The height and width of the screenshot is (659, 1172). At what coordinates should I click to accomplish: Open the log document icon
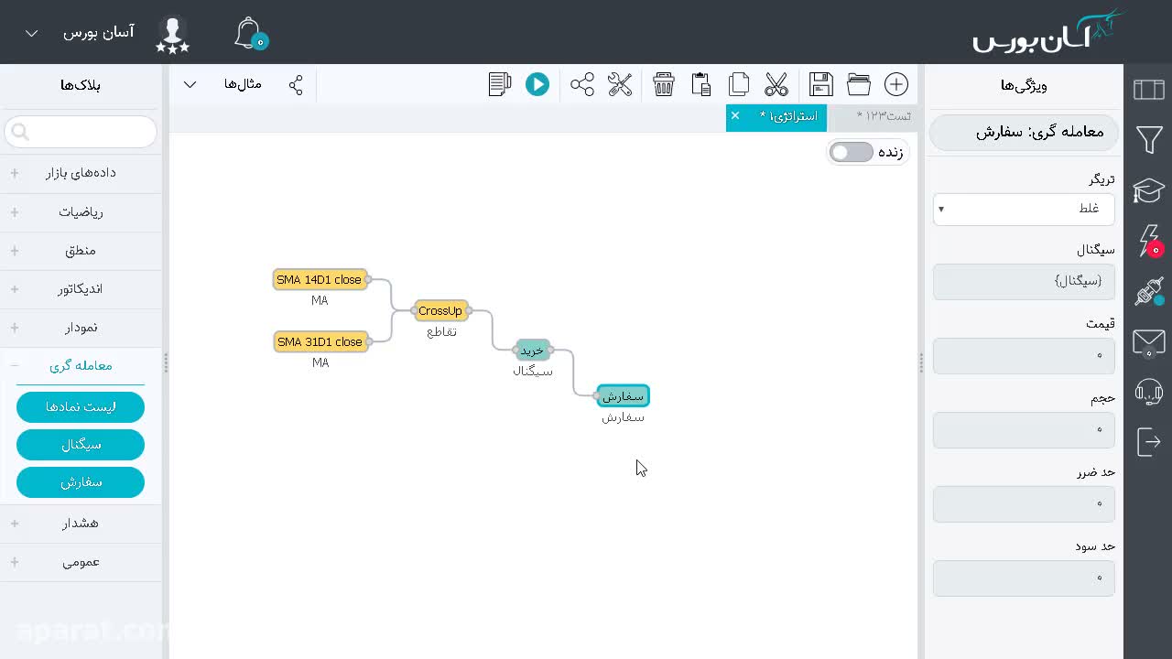click(499, 84)
